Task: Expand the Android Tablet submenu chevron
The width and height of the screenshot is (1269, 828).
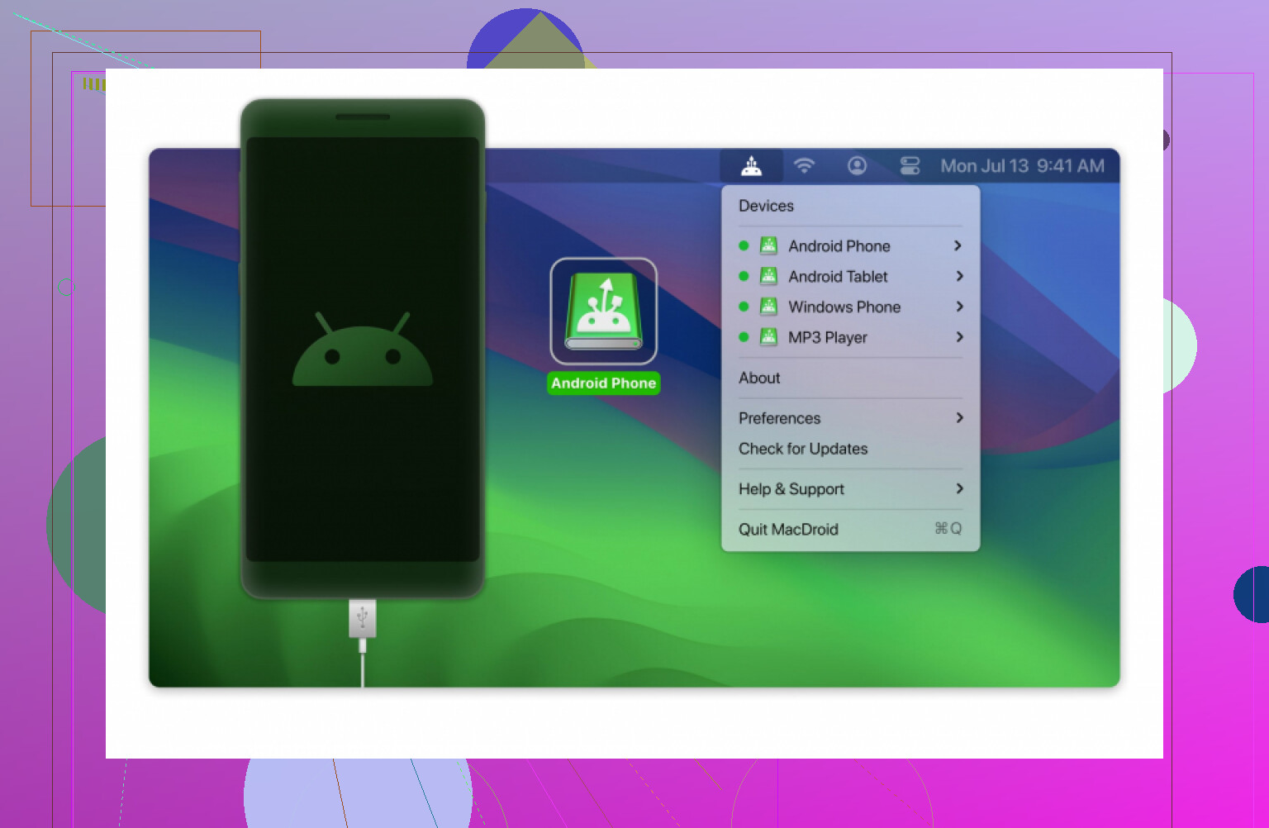Action: tap(958, 276)
